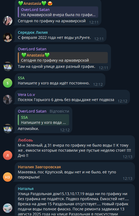Screen dimensions: 139x216
Task: Open Anastasia's profile photo avatar
Action: click(x=7, y=21)
